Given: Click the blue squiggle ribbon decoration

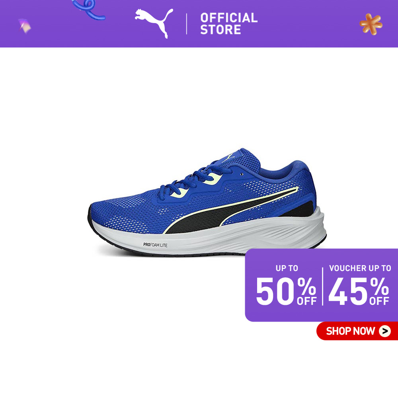Looking at the screenshot, I should (x=89, y=10).
